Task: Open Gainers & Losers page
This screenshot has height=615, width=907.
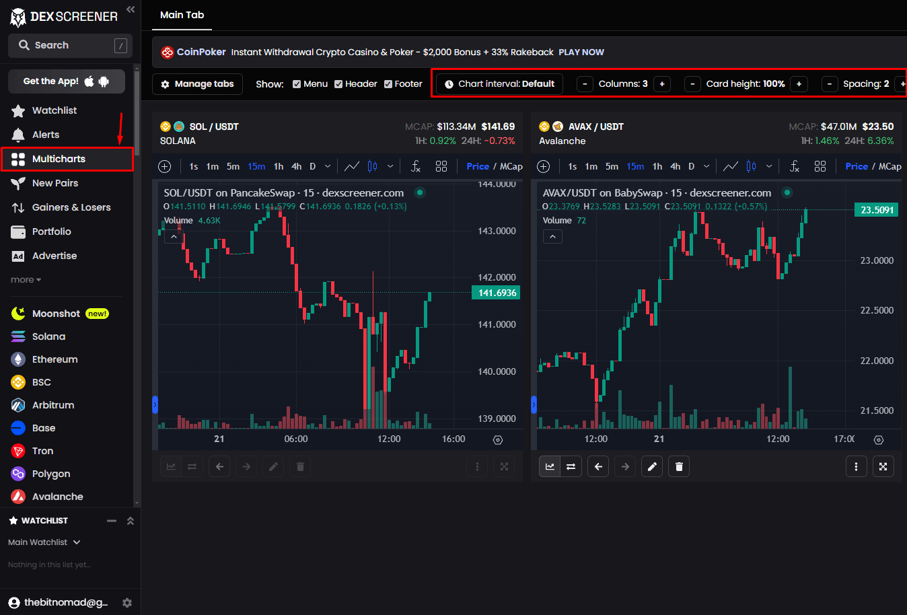Action: [61, 207]
